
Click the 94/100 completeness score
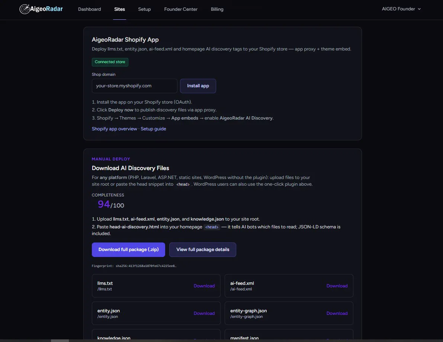tap(111, 204)
